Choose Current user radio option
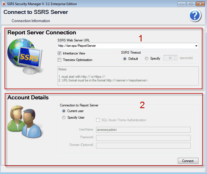Viewport: 207px width, 174px height. click(64, 111)
